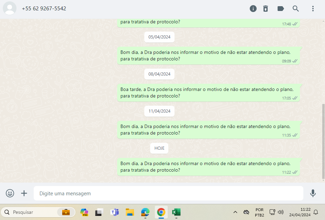Screen dimensions: 325x220
Task: Expand the hidden system tray icons
Action: pos(235,212)
